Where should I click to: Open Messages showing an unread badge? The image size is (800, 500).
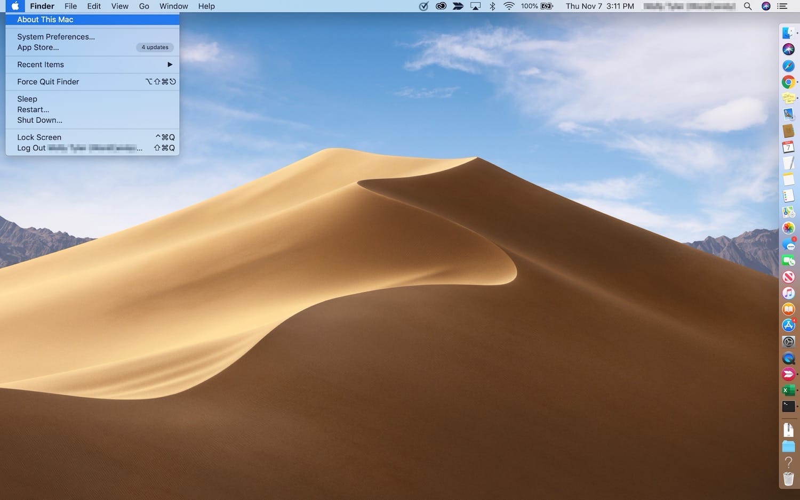pyautogui.click(x=788, y=245)
